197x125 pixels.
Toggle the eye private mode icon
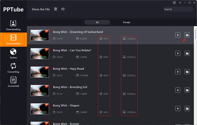pos(63,9)
